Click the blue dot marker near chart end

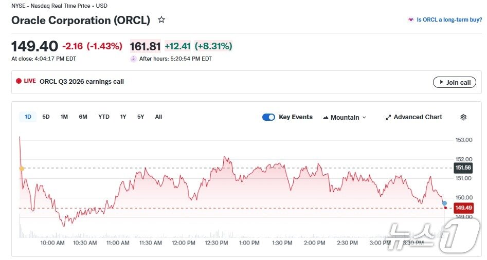pos(444,203)
